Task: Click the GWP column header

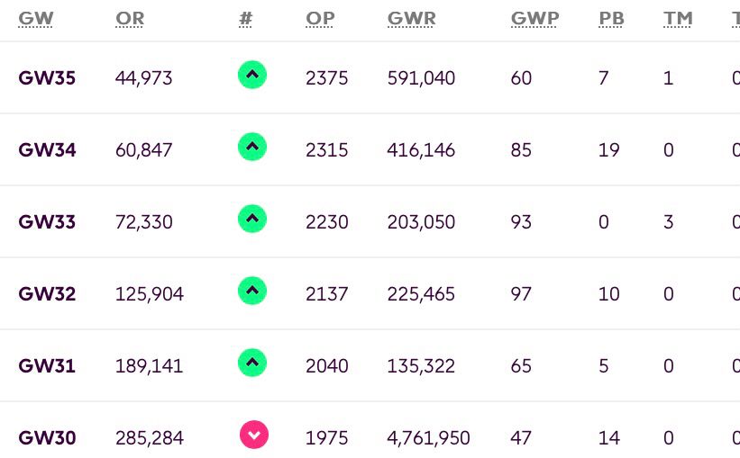Action: pos(534,19)
